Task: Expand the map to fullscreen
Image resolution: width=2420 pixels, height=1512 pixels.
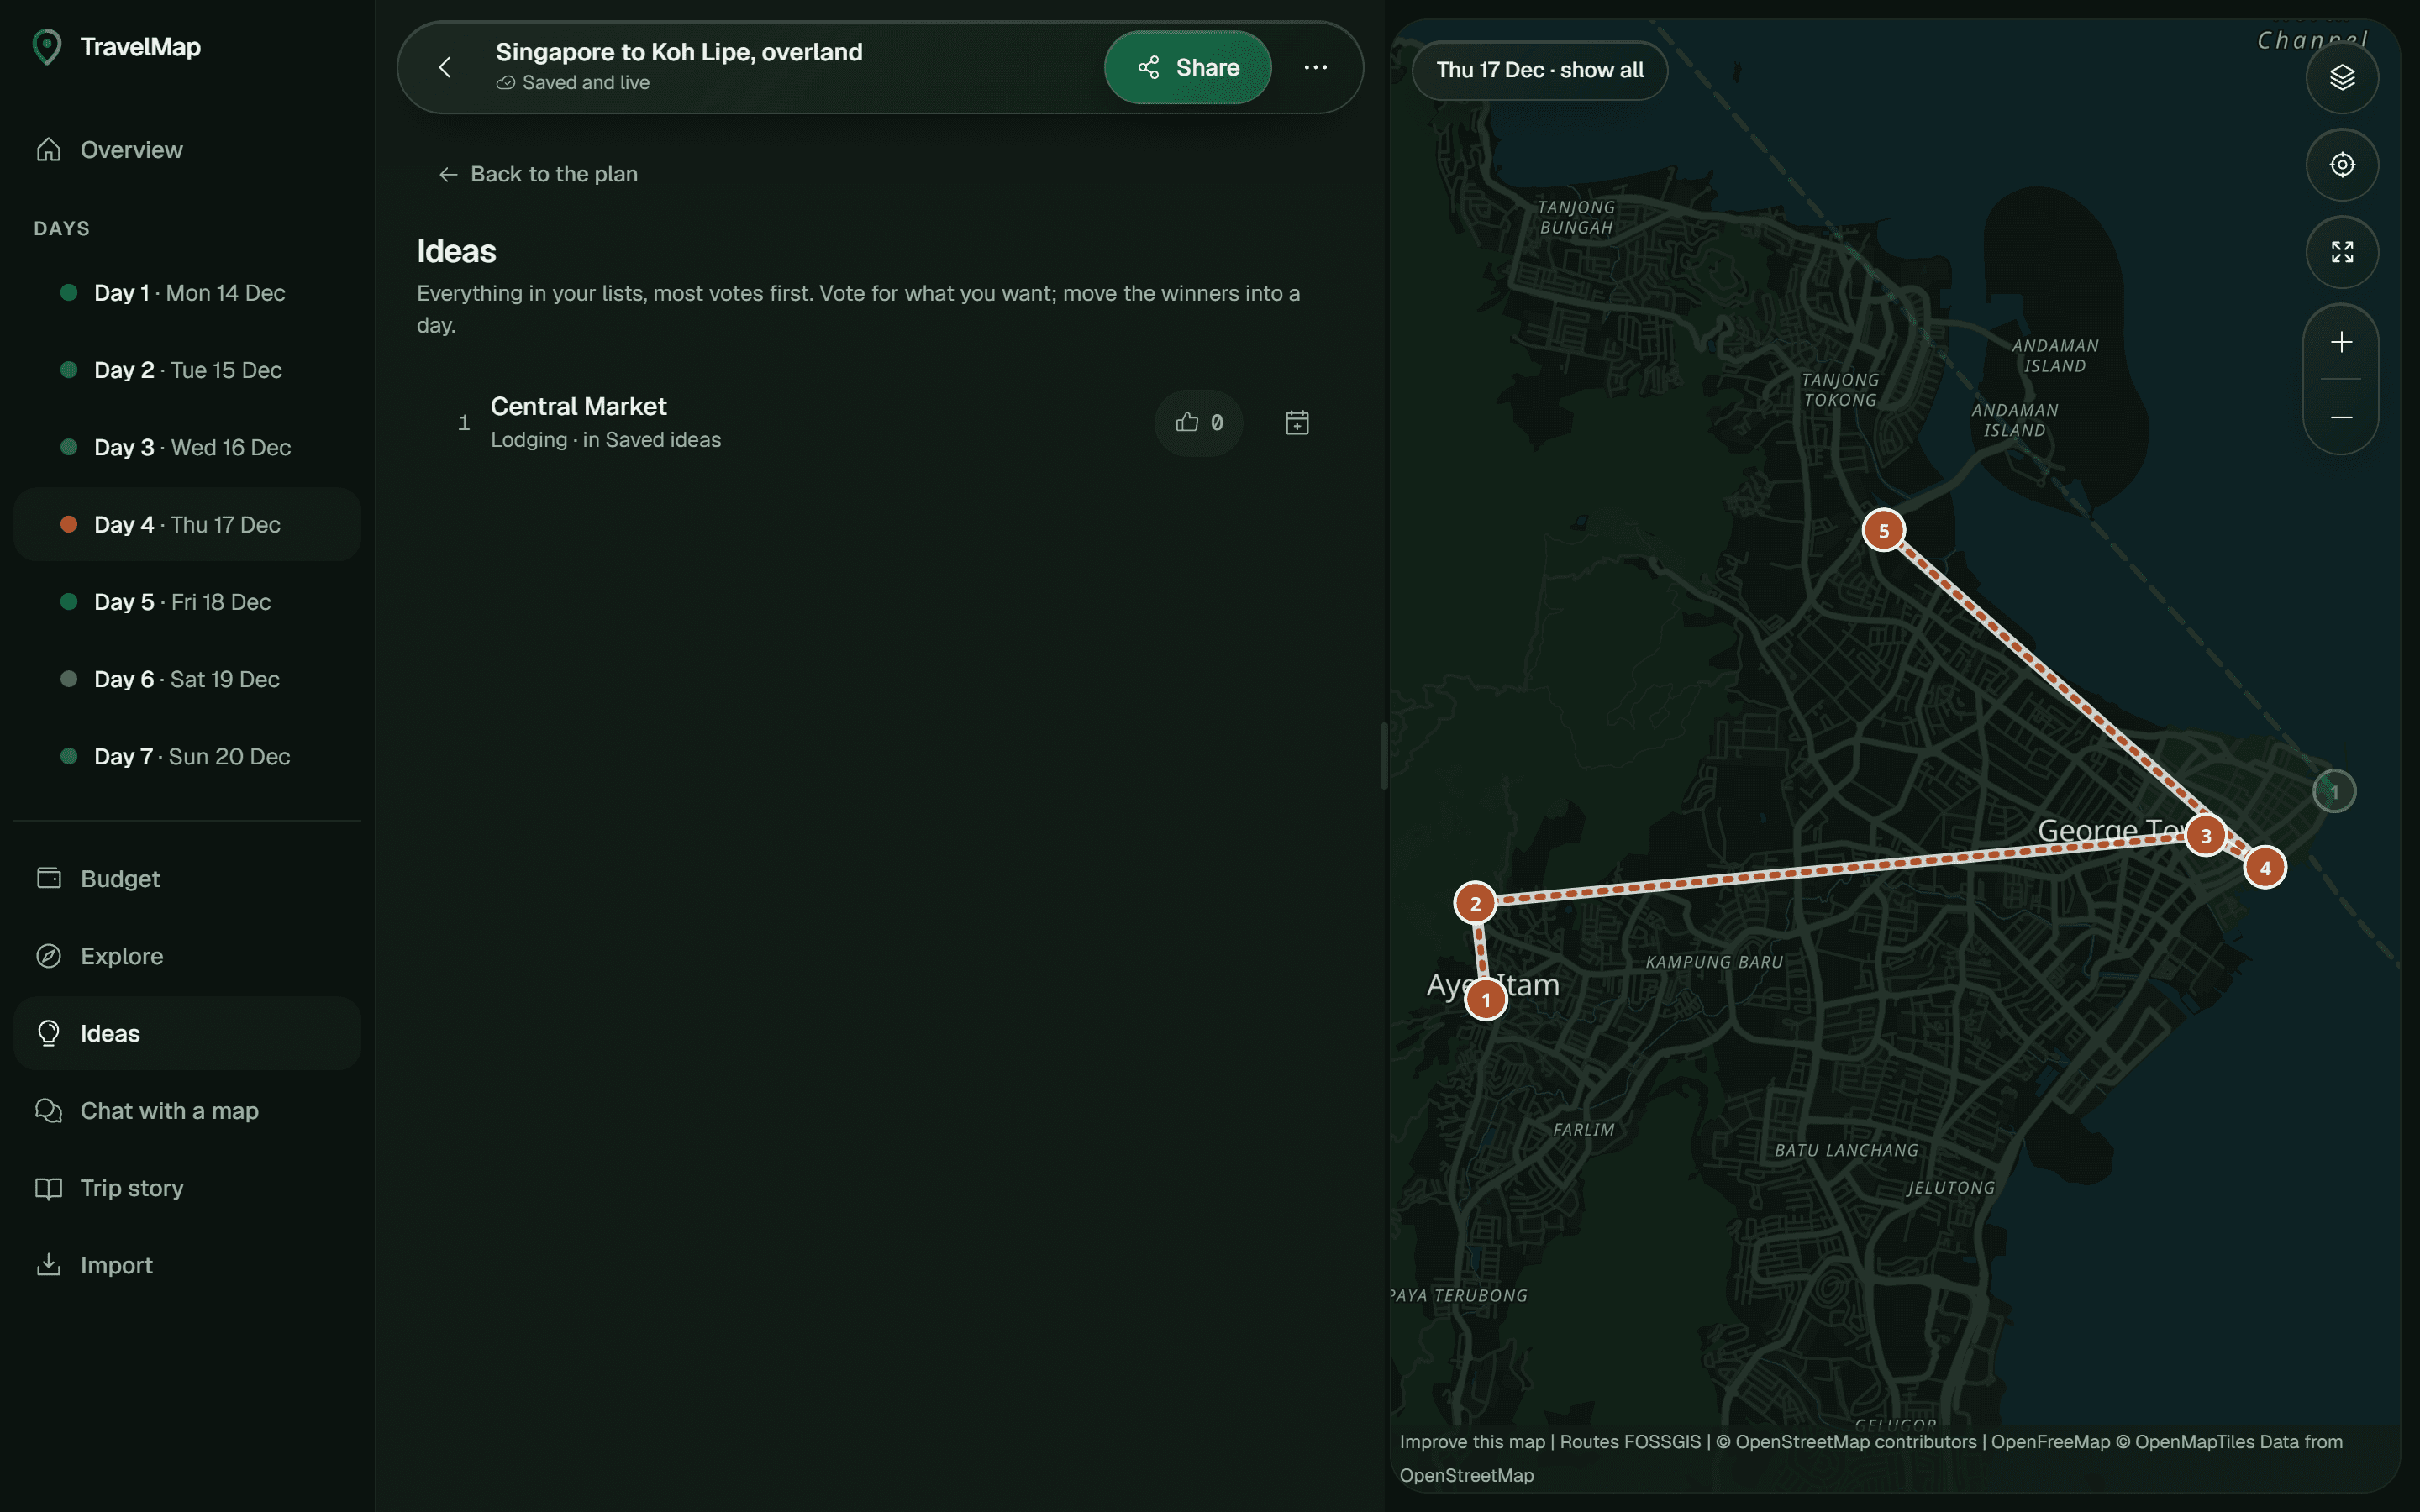Action: [2342, 251]
